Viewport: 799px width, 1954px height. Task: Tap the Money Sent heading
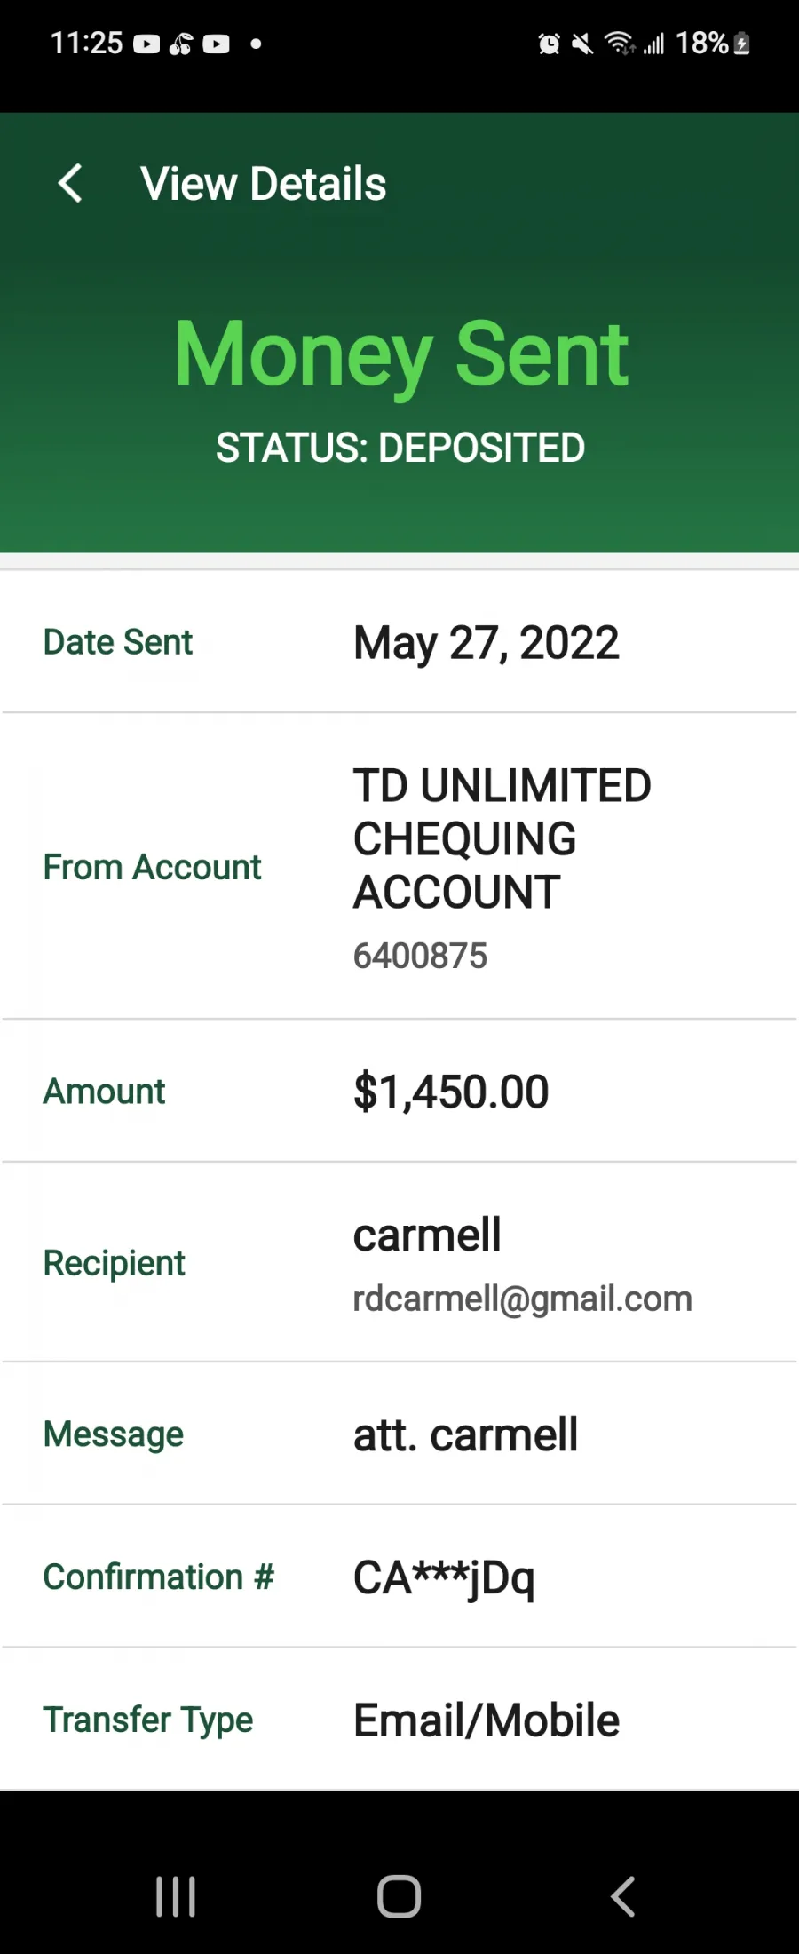click(401, 354)
